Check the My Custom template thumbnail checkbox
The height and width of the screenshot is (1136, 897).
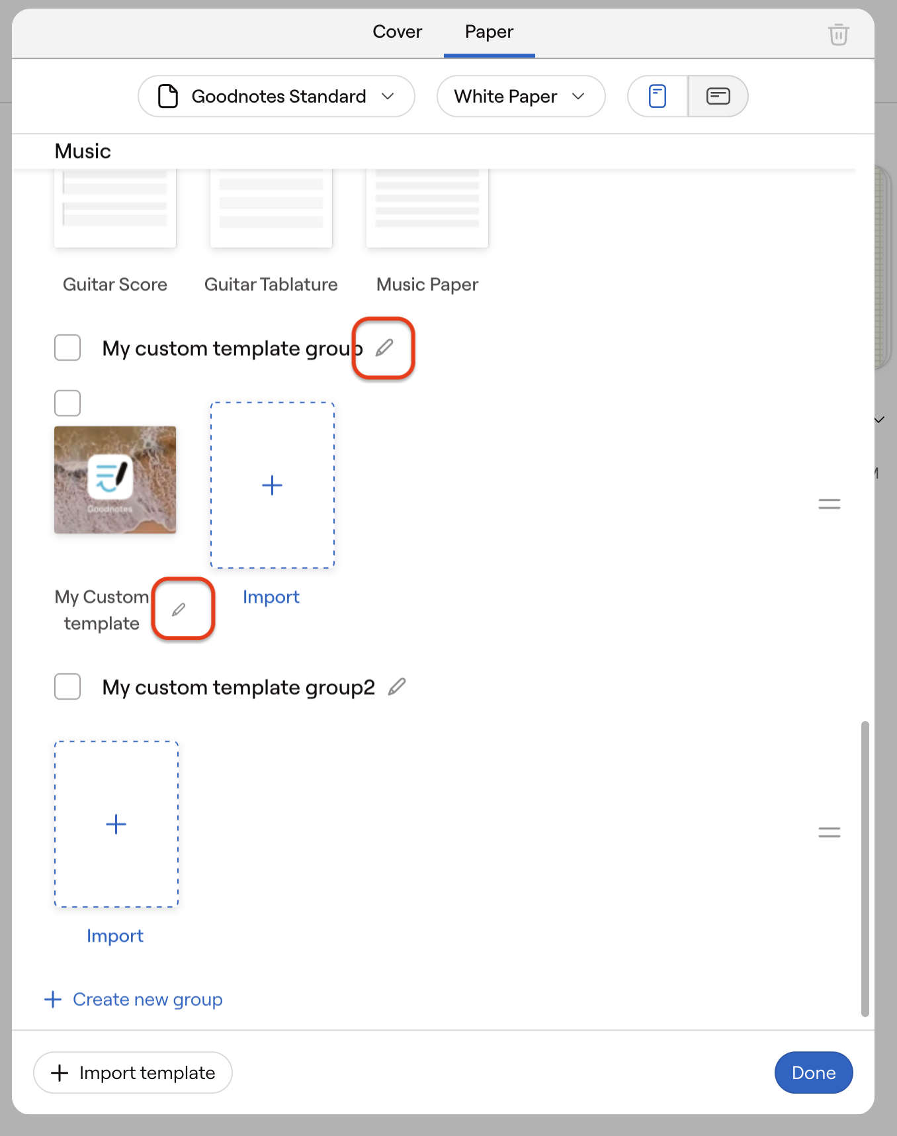coord(67,402)
